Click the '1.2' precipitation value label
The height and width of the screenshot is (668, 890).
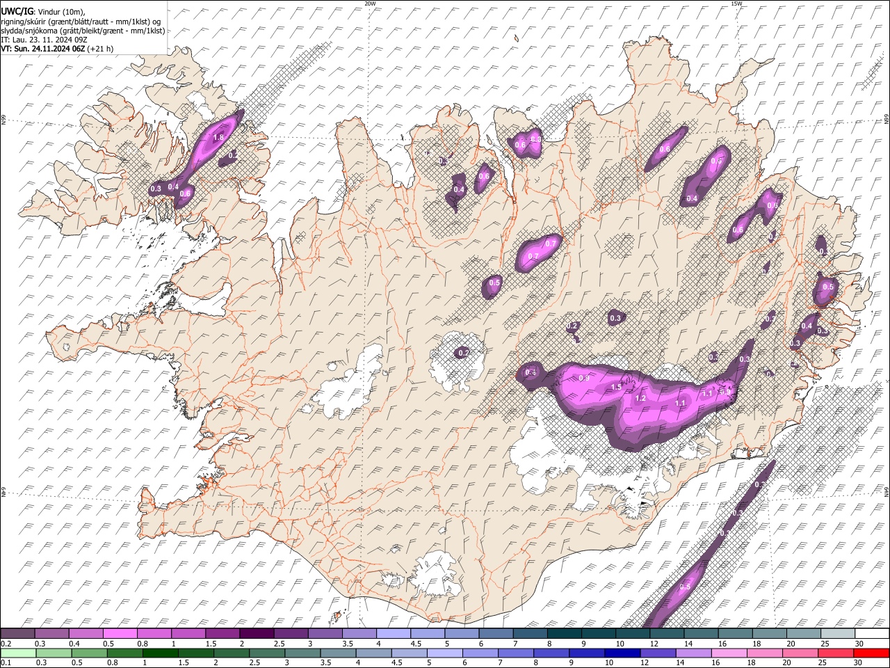point(641,399)
